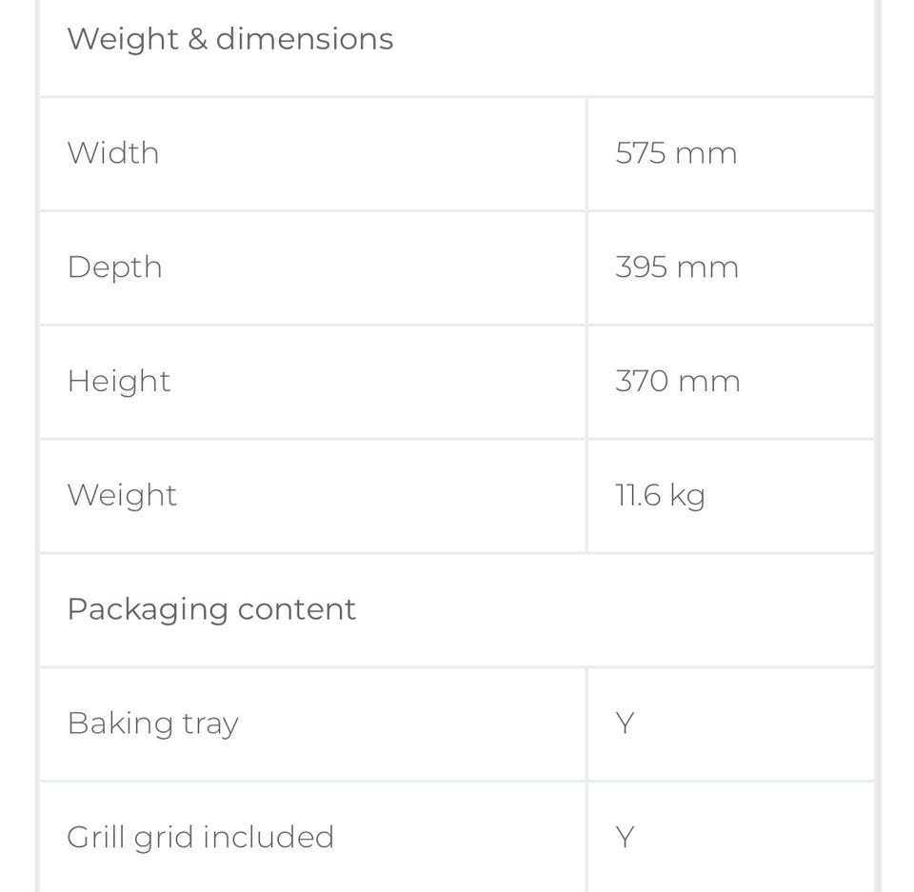
Task: Click the Weight & dimensions section header
Action: pos(229,39)
